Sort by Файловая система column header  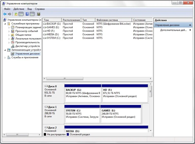(x=113, y=20)
